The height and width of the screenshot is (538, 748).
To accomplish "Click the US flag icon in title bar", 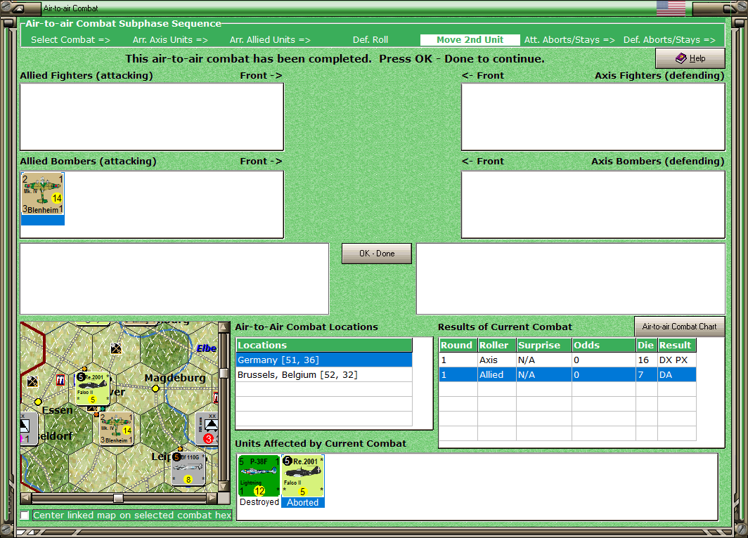I will click(x=671, y=8).
